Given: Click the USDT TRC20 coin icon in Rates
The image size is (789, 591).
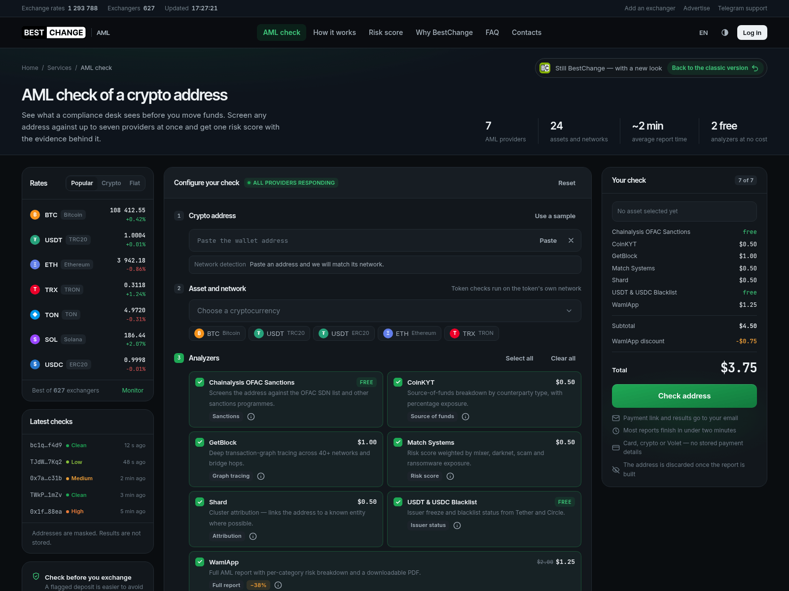Looking at the screenshot, I should 35,240.
